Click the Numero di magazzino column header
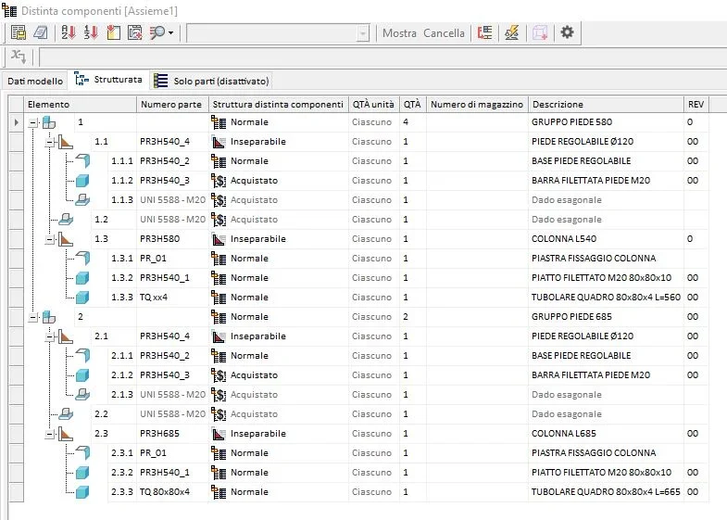Screen dimensions: 727x520 (x=477, y=105)
